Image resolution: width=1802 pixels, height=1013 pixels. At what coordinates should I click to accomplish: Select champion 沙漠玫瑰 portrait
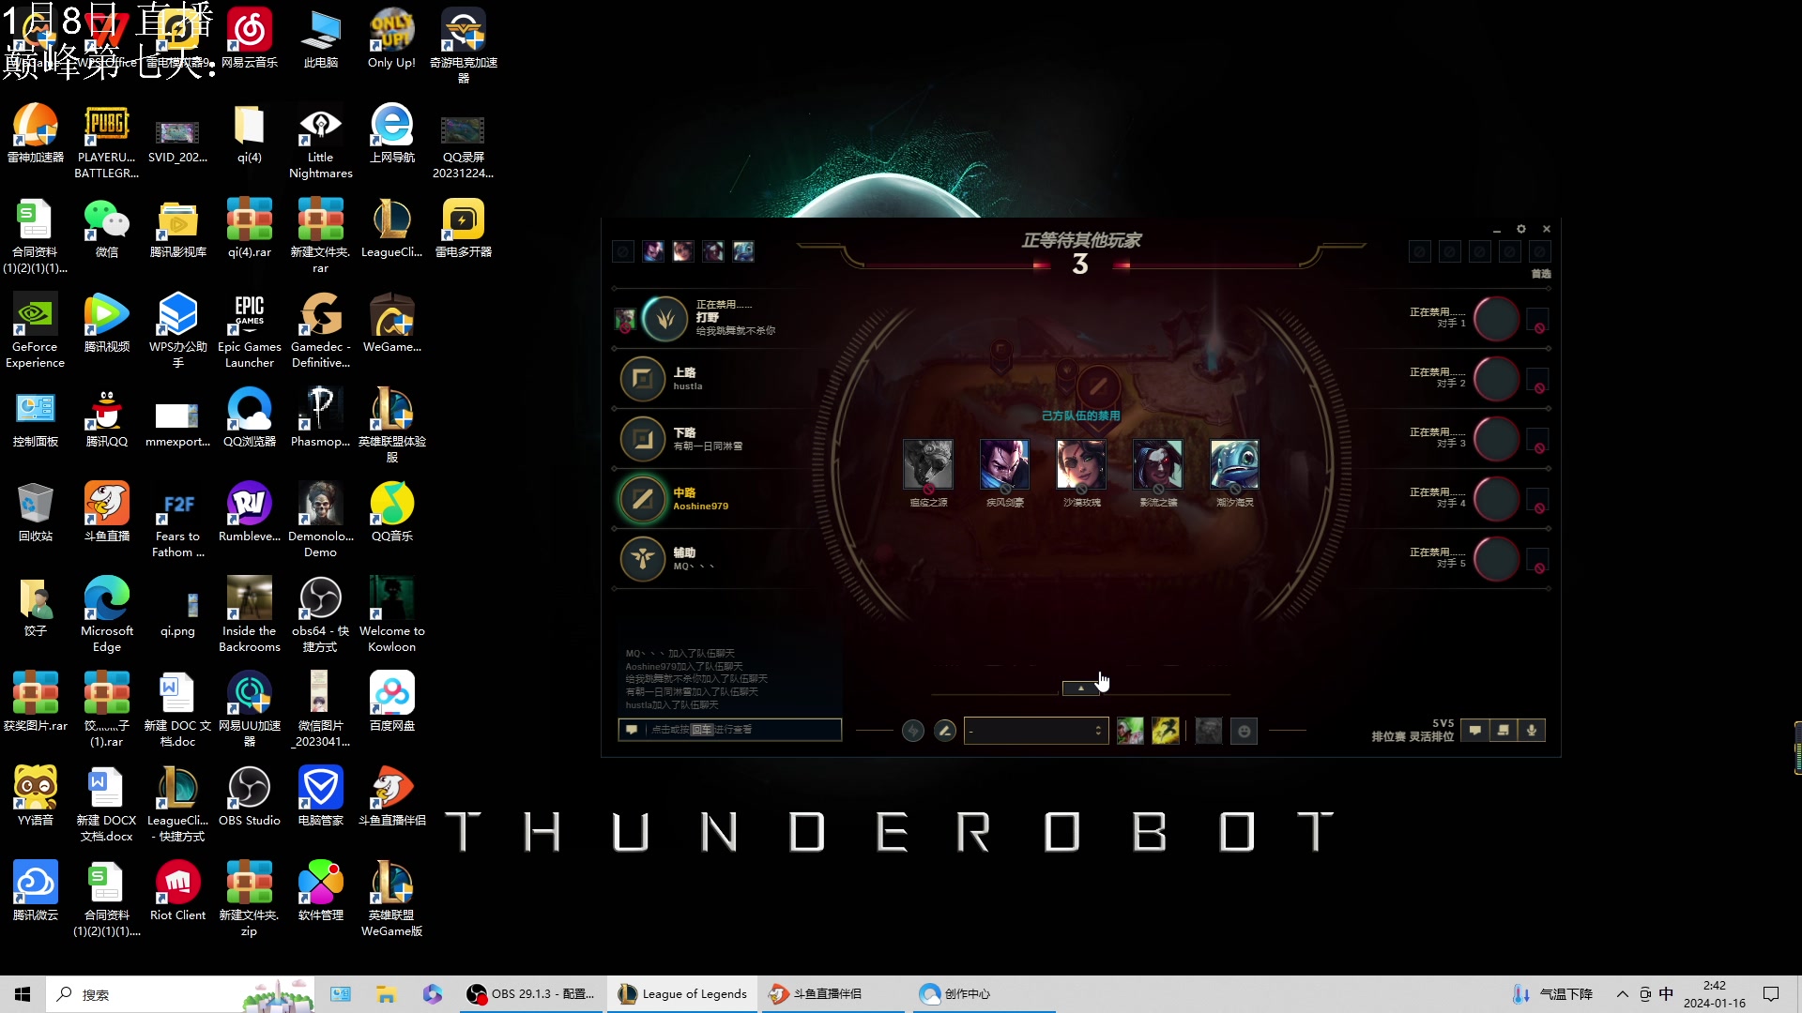(1081, 464)
